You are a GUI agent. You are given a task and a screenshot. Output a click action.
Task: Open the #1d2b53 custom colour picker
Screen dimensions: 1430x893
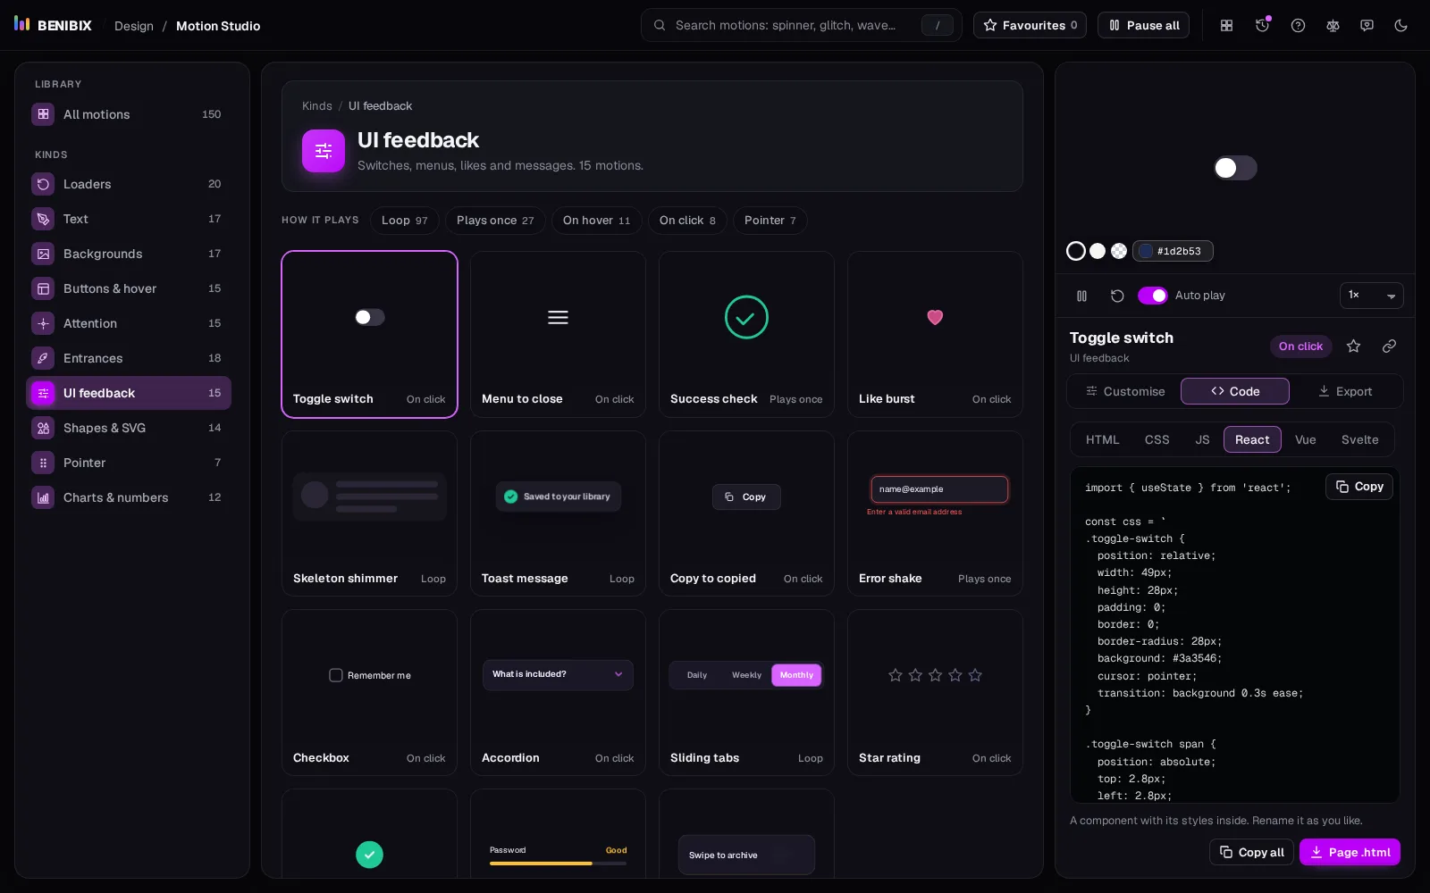tap(1173, 251)
